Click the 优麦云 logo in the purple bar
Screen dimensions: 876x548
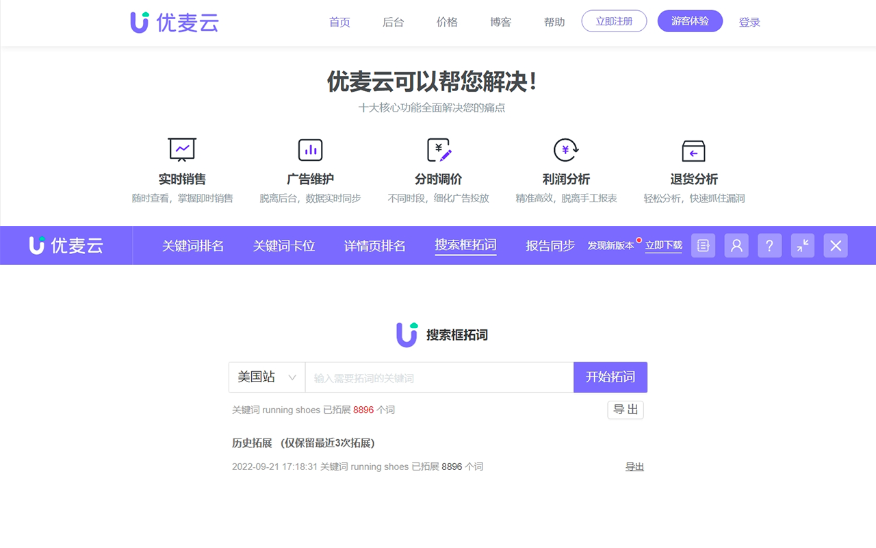(64, 245)
